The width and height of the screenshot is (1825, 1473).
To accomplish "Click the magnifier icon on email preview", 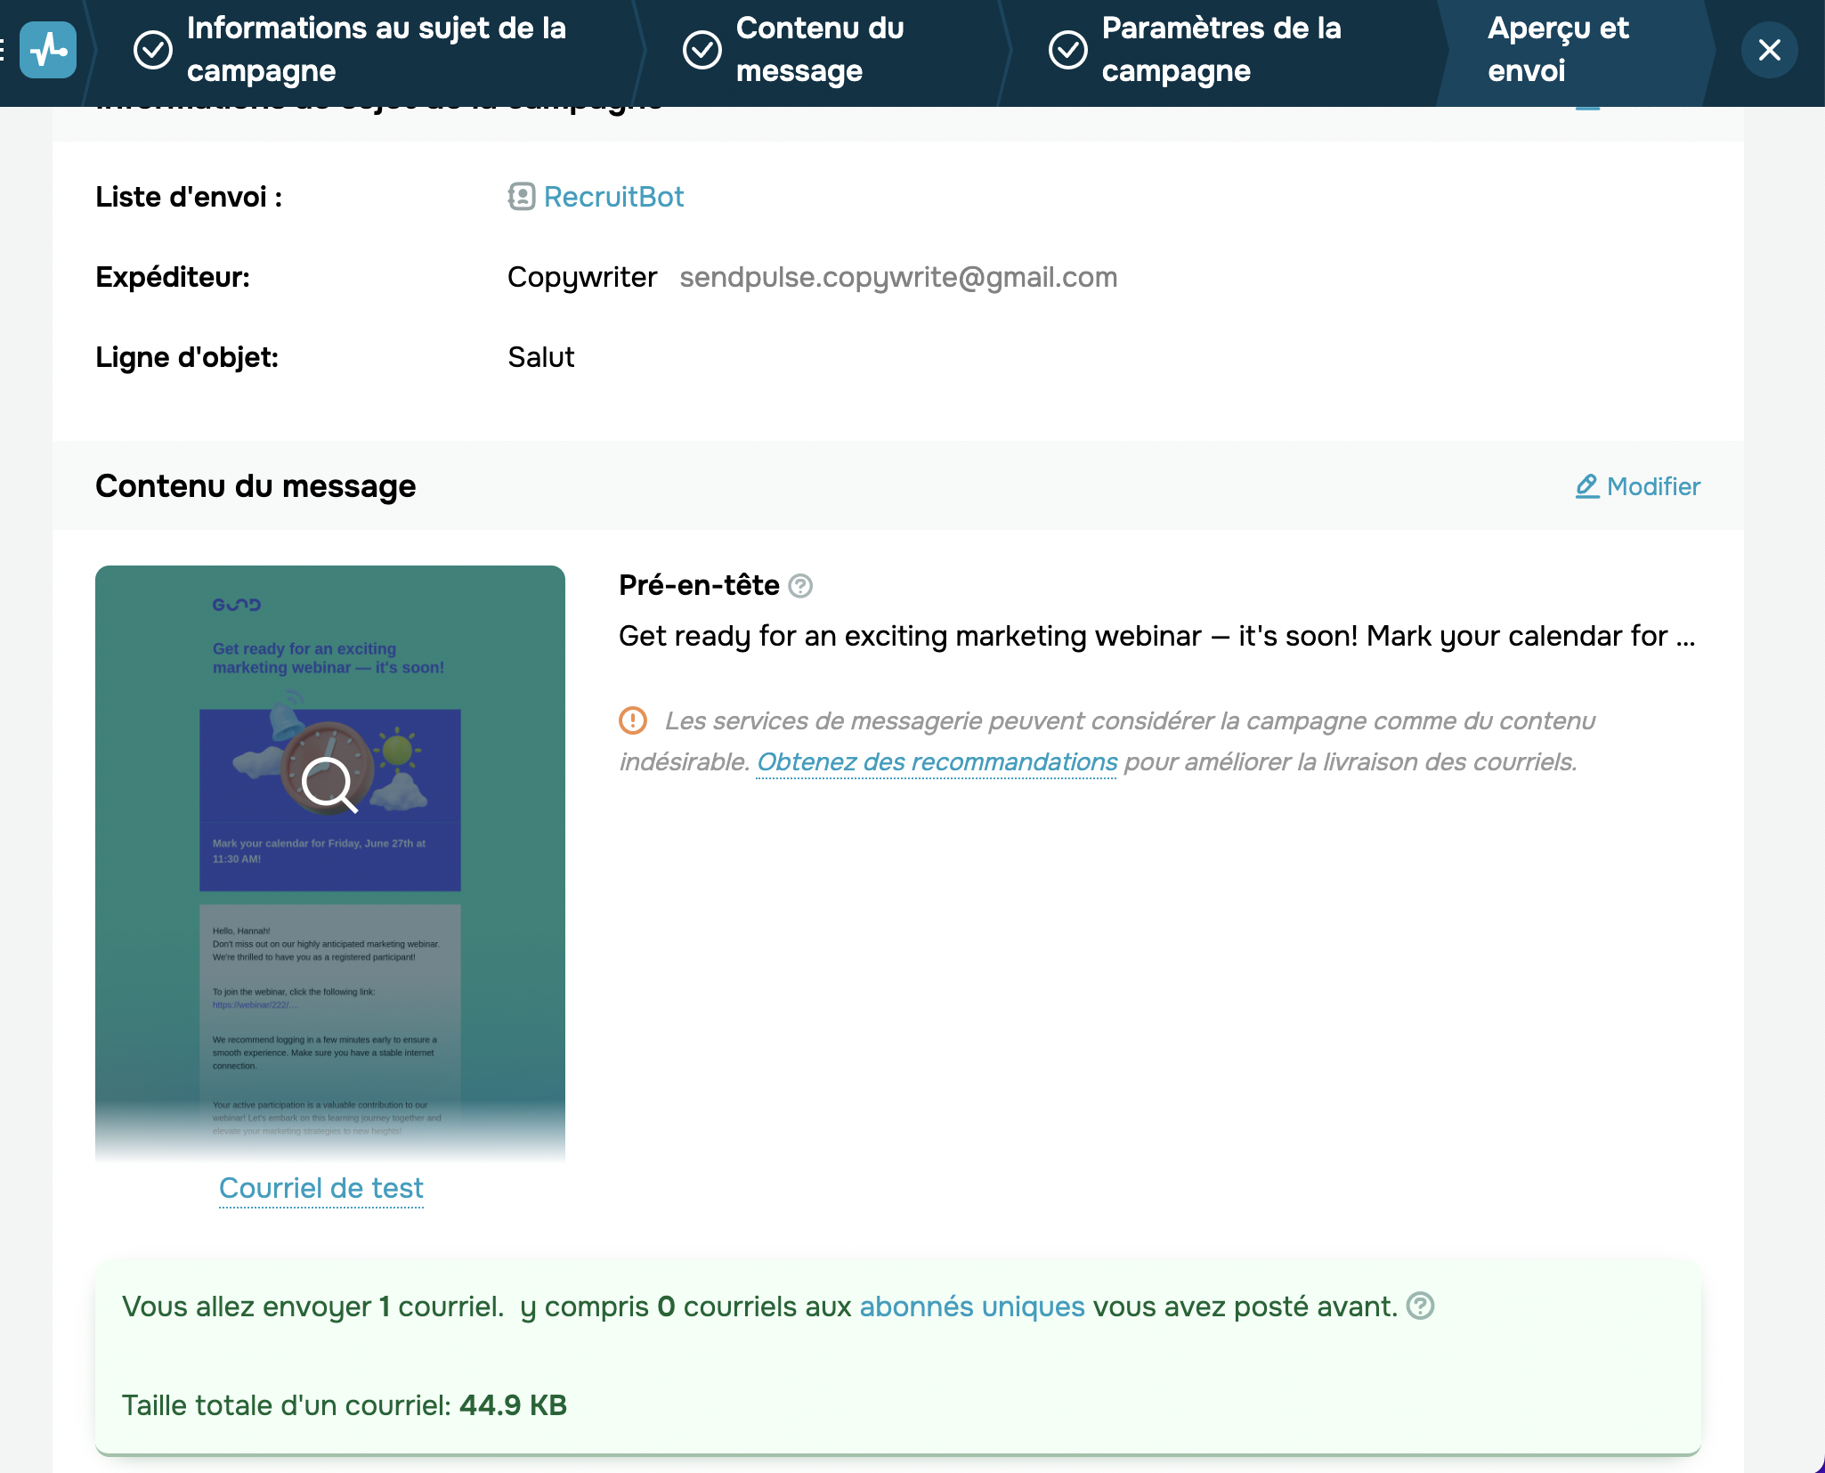I will [328, 785].
